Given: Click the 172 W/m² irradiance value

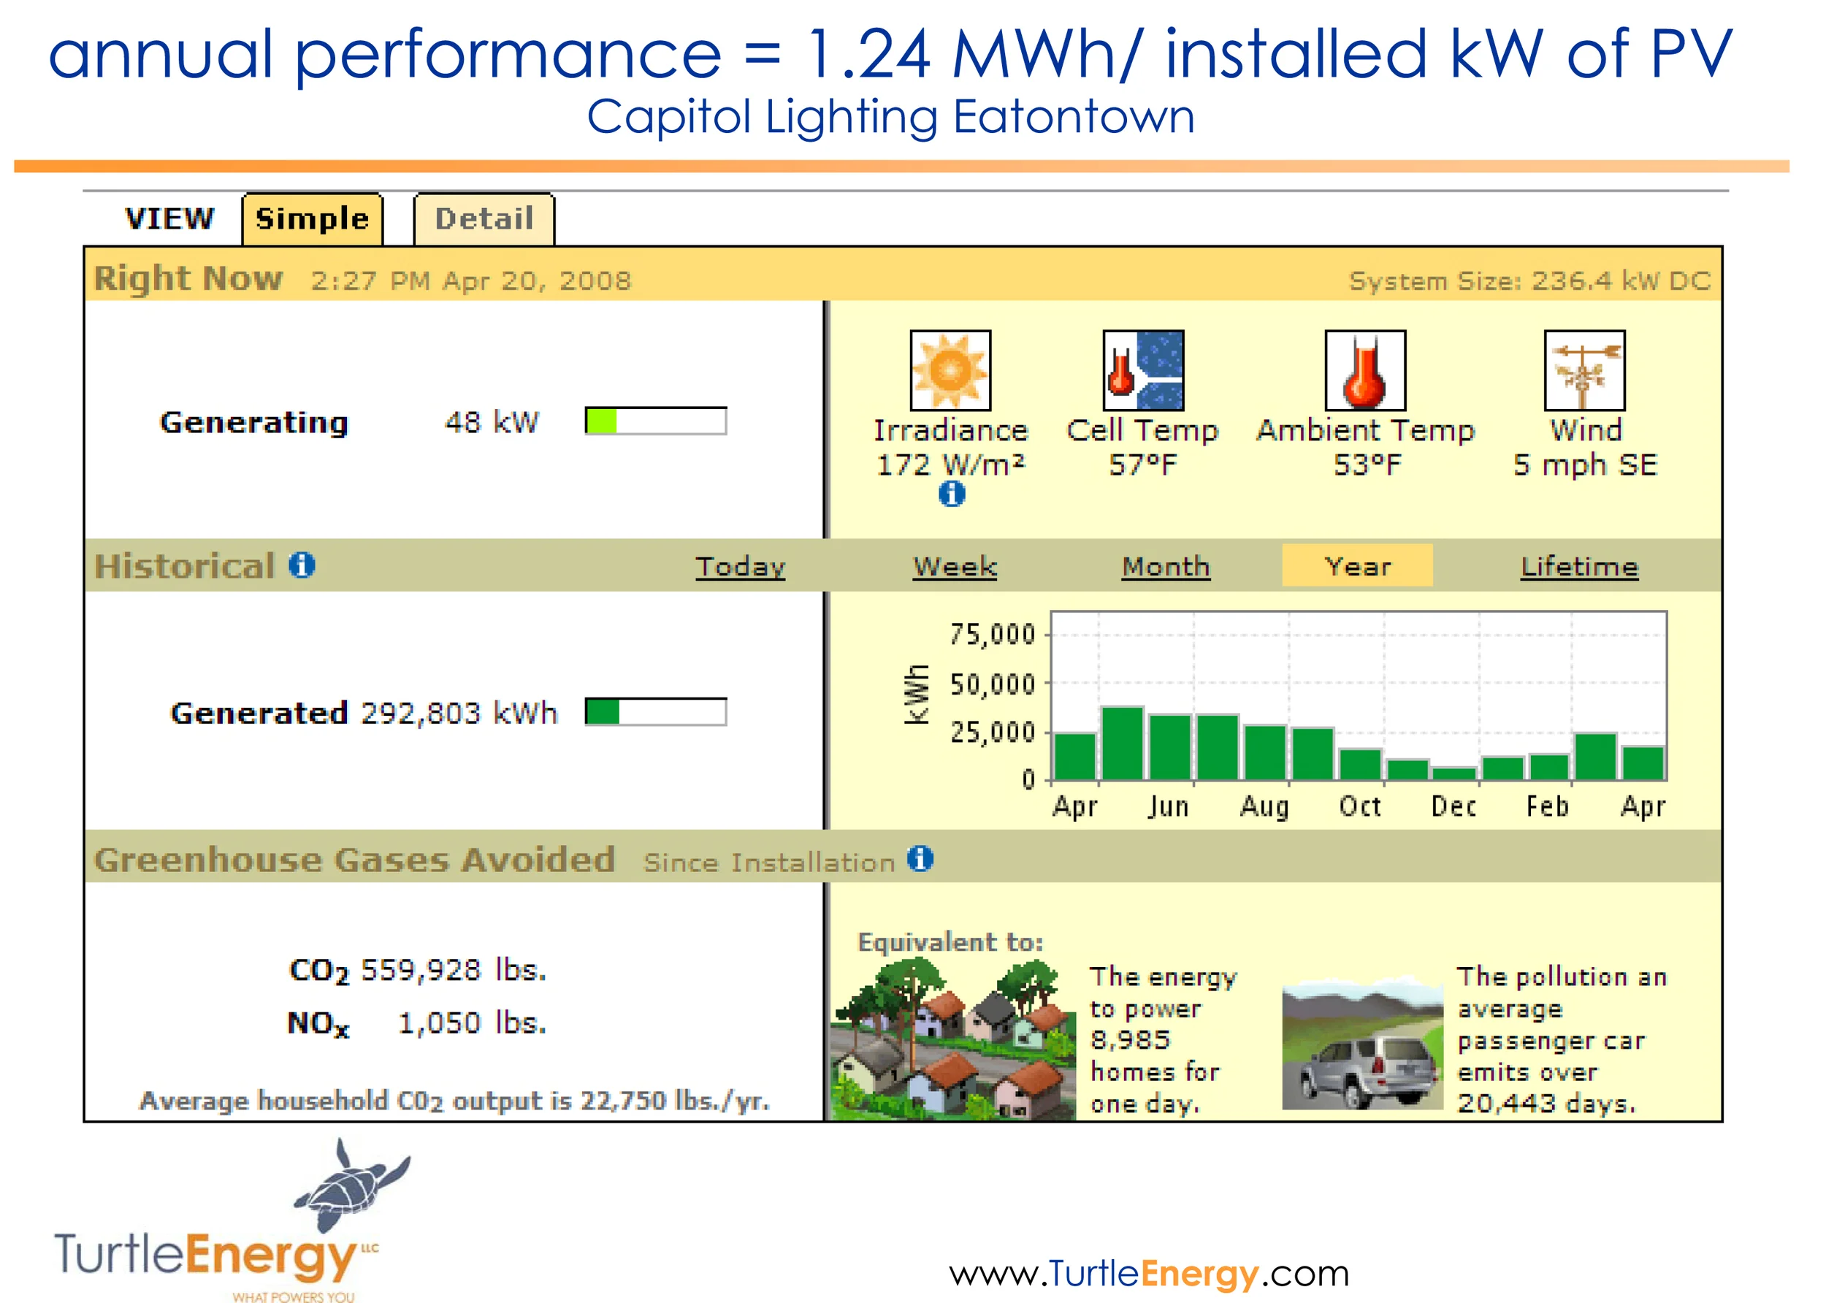Looking at the screenshot, I should [x=951, y=465].
